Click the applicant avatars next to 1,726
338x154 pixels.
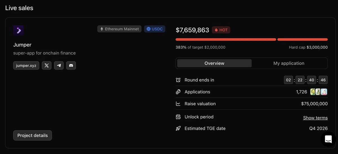(x=319, y=92)
